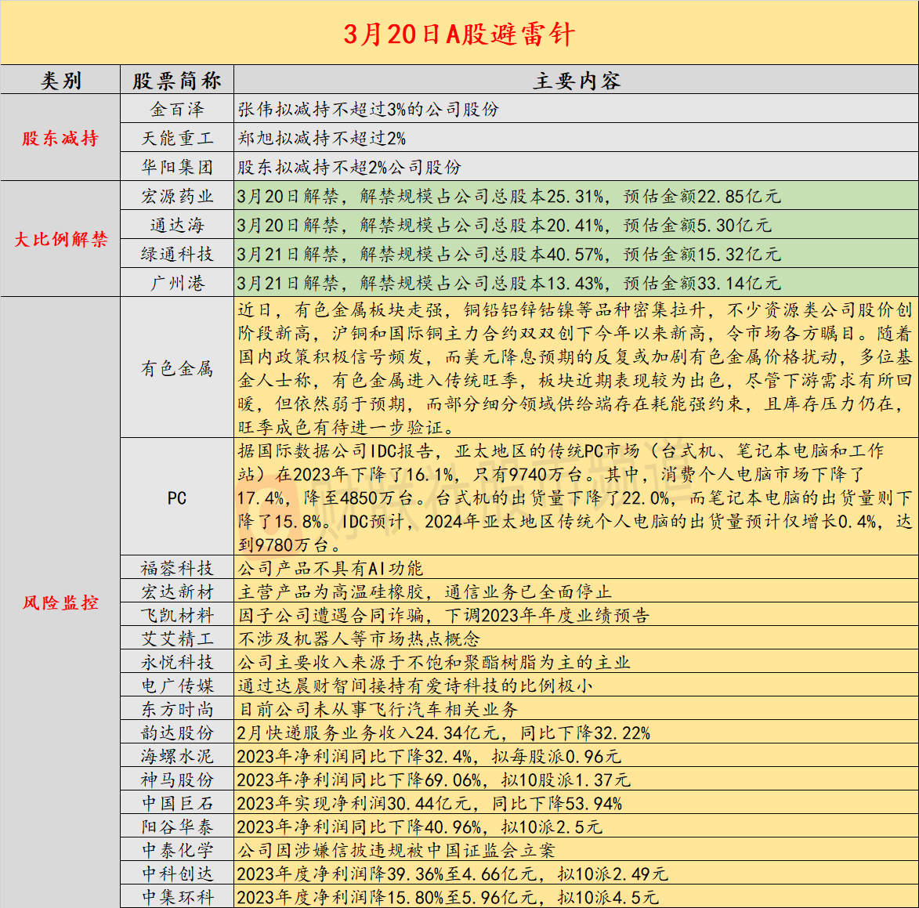Click the 大比例解禁 category cell
919x908 pixels.
[60, 240]
